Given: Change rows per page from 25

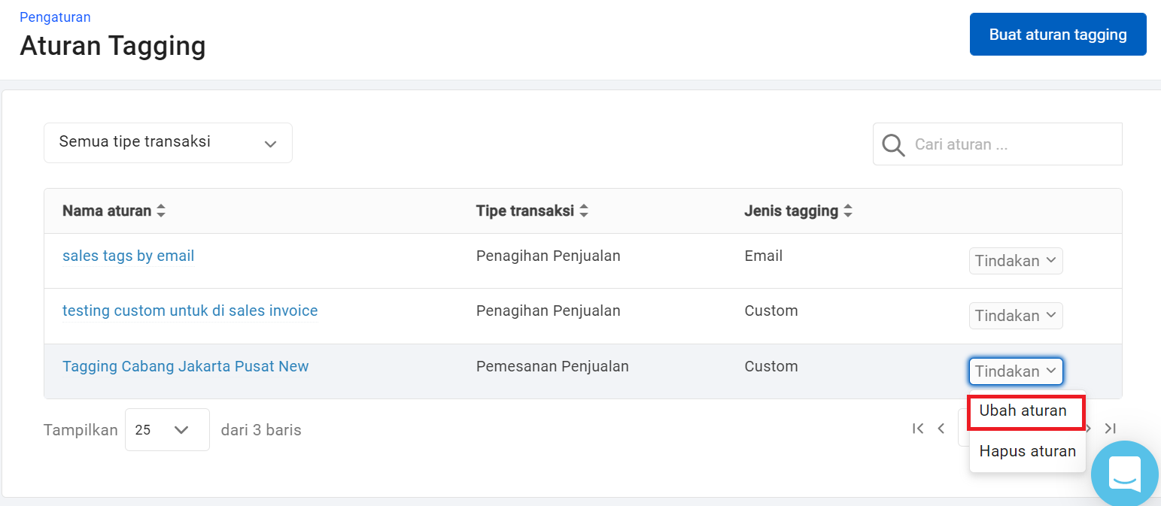Looking at the screenshot, I should click(x=167, y=430).
